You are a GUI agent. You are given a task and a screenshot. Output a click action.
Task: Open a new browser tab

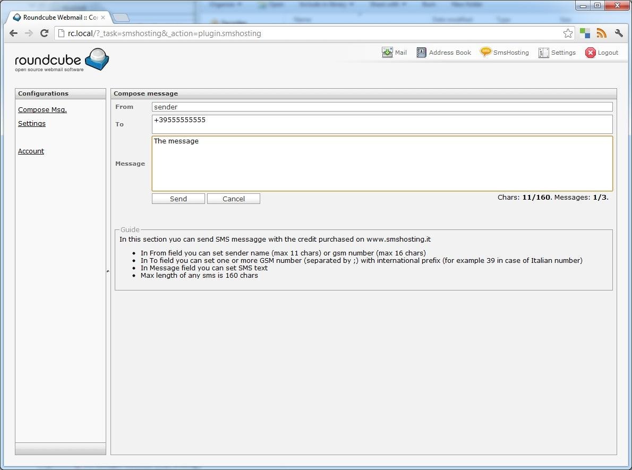click(x=121, y=17)
